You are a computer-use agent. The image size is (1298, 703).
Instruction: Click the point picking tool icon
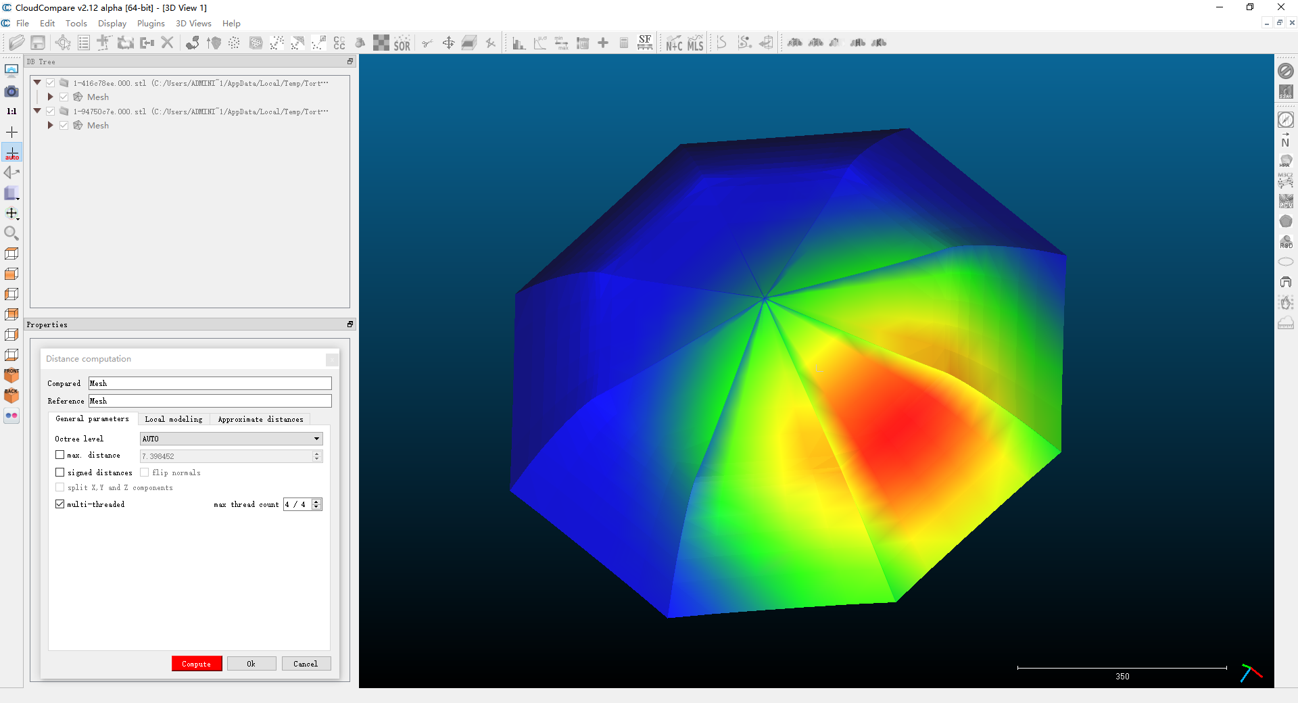tap(63, 43)
